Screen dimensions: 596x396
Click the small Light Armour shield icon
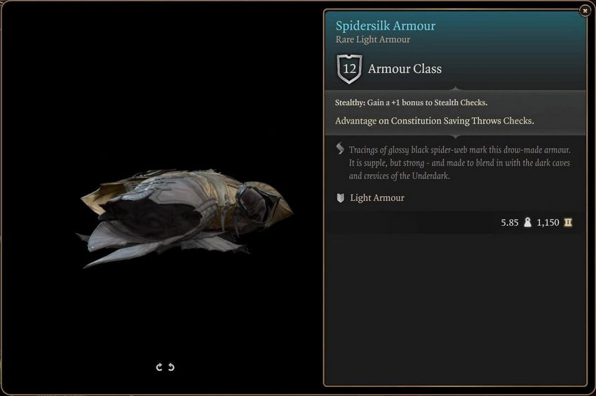(x=341, y=198)
